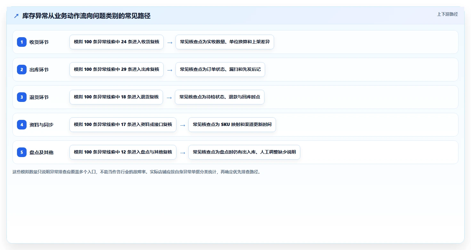Click the arrow icon beside the panel title

click(16, 16)
